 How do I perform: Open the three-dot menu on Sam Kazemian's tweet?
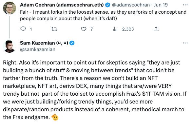tap(185, 43)
